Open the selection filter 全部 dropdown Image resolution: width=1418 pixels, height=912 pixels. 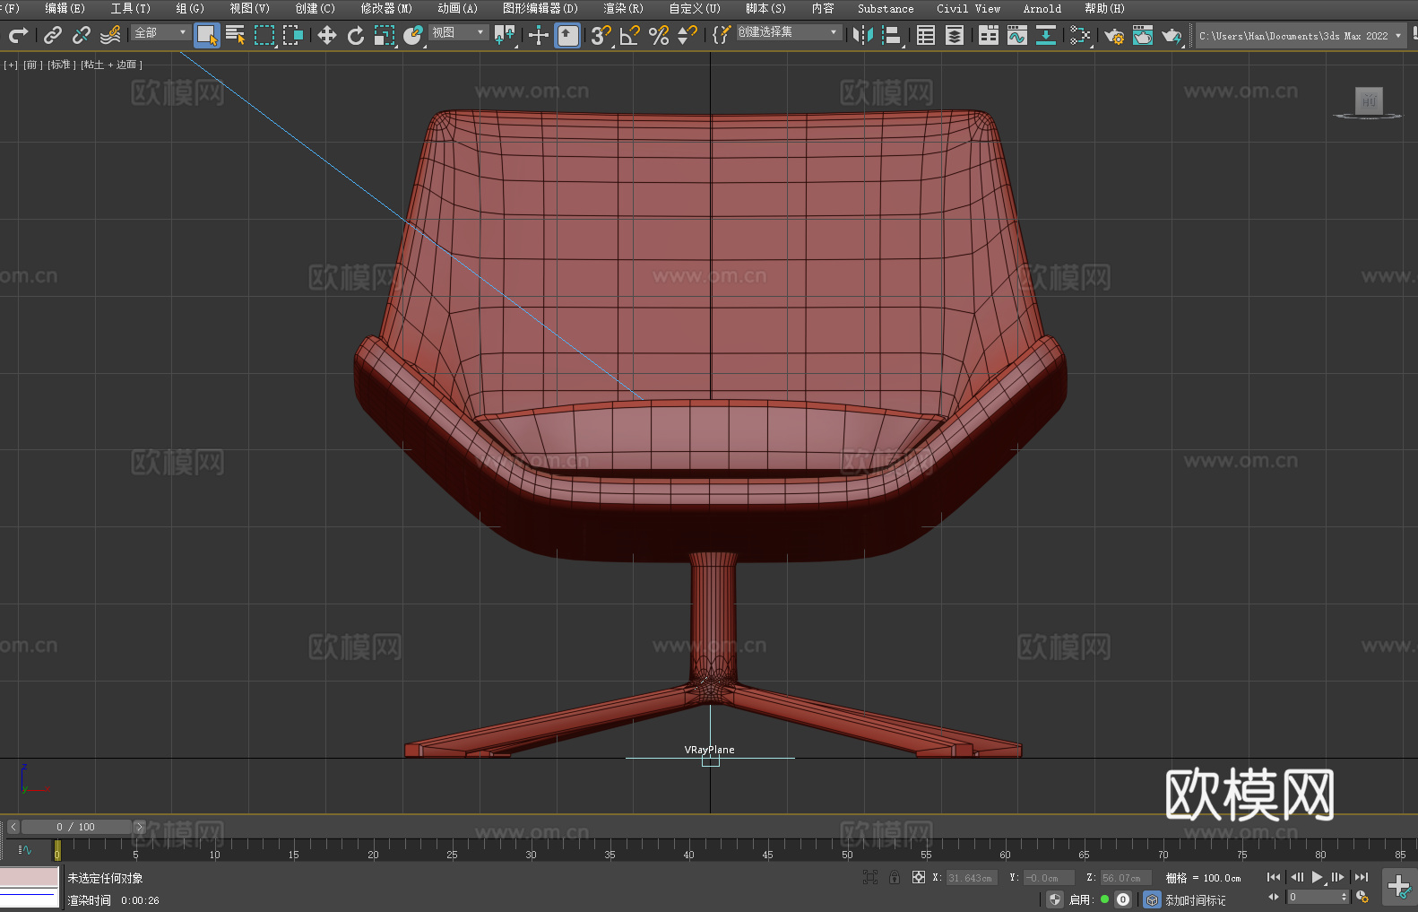pyautogui.click(x=160, y=32)
